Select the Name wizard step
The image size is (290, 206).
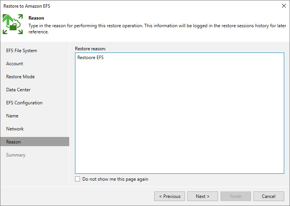click(12, 116)
